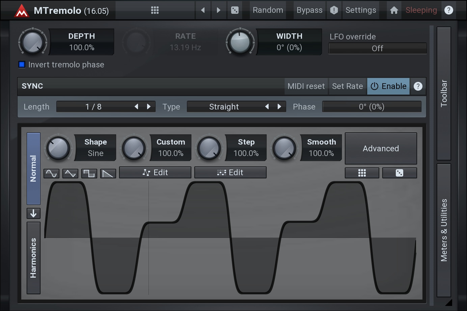Click the dice randomize icon in title bar
467x311 pixels.
(x=235, y=10)
